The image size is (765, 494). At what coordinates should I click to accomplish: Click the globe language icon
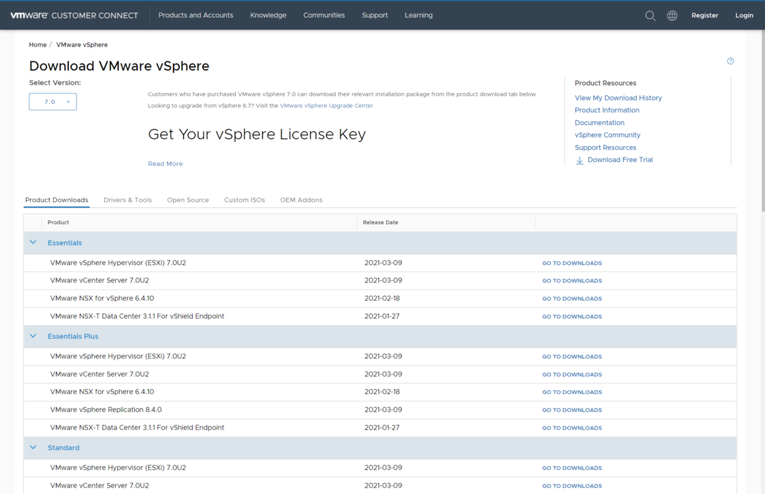672,15
